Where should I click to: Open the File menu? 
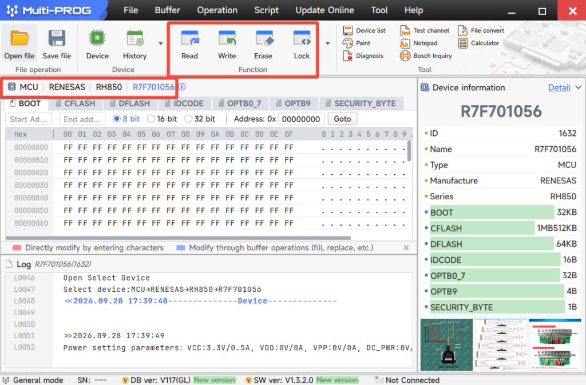coord(131,10)
